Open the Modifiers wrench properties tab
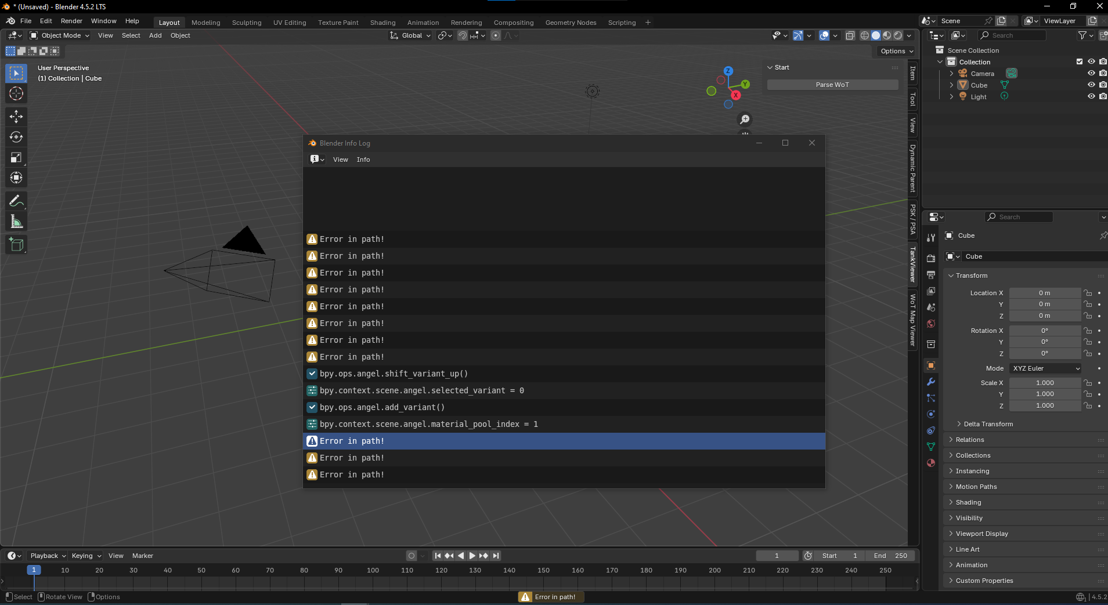This screenshot has height=605, width=1108. 931,382
